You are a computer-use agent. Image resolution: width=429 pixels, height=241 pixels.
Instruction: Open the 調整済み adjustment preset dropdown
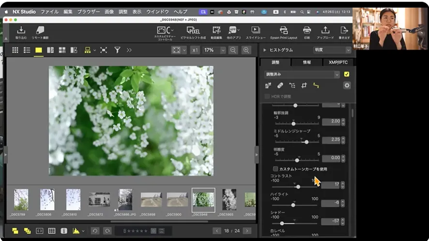tap(302, 74)
